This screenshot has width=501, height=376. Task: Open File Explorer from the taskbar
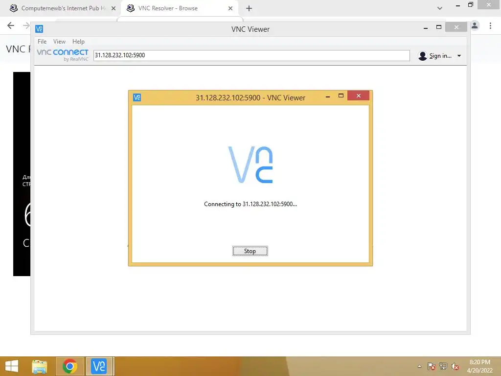pos(40,366)
